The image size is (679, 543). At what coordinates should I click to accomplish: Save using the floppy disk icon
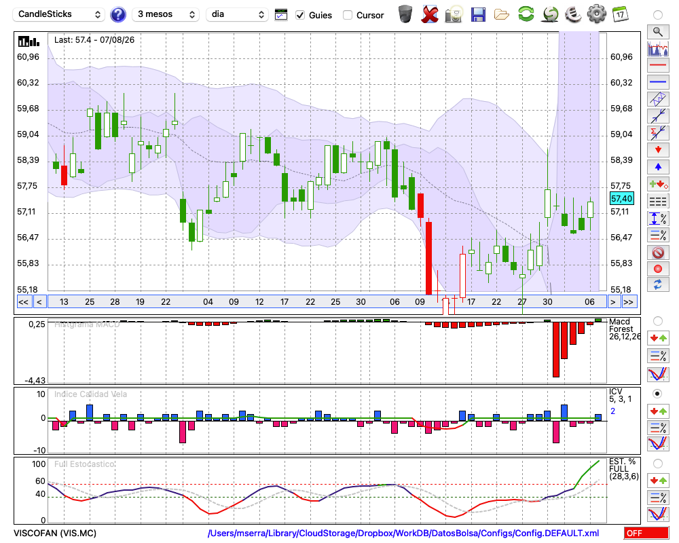478,15
